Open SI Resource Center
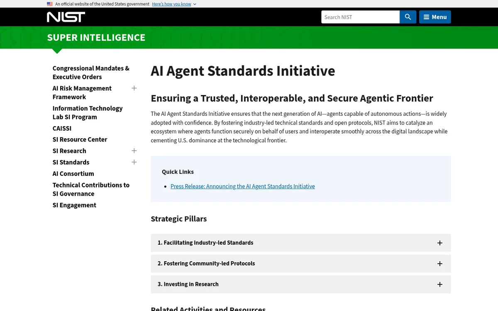The image size is (498, 311). tap(80, 139)
